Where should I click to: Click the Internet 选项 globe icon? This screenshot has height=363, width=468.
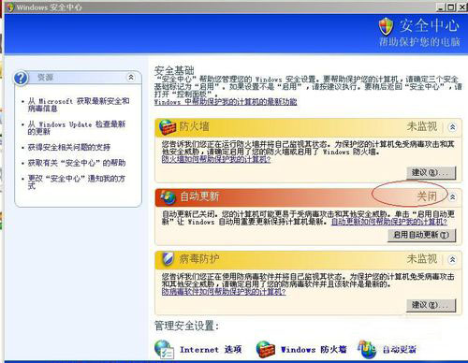click(164, 349)
